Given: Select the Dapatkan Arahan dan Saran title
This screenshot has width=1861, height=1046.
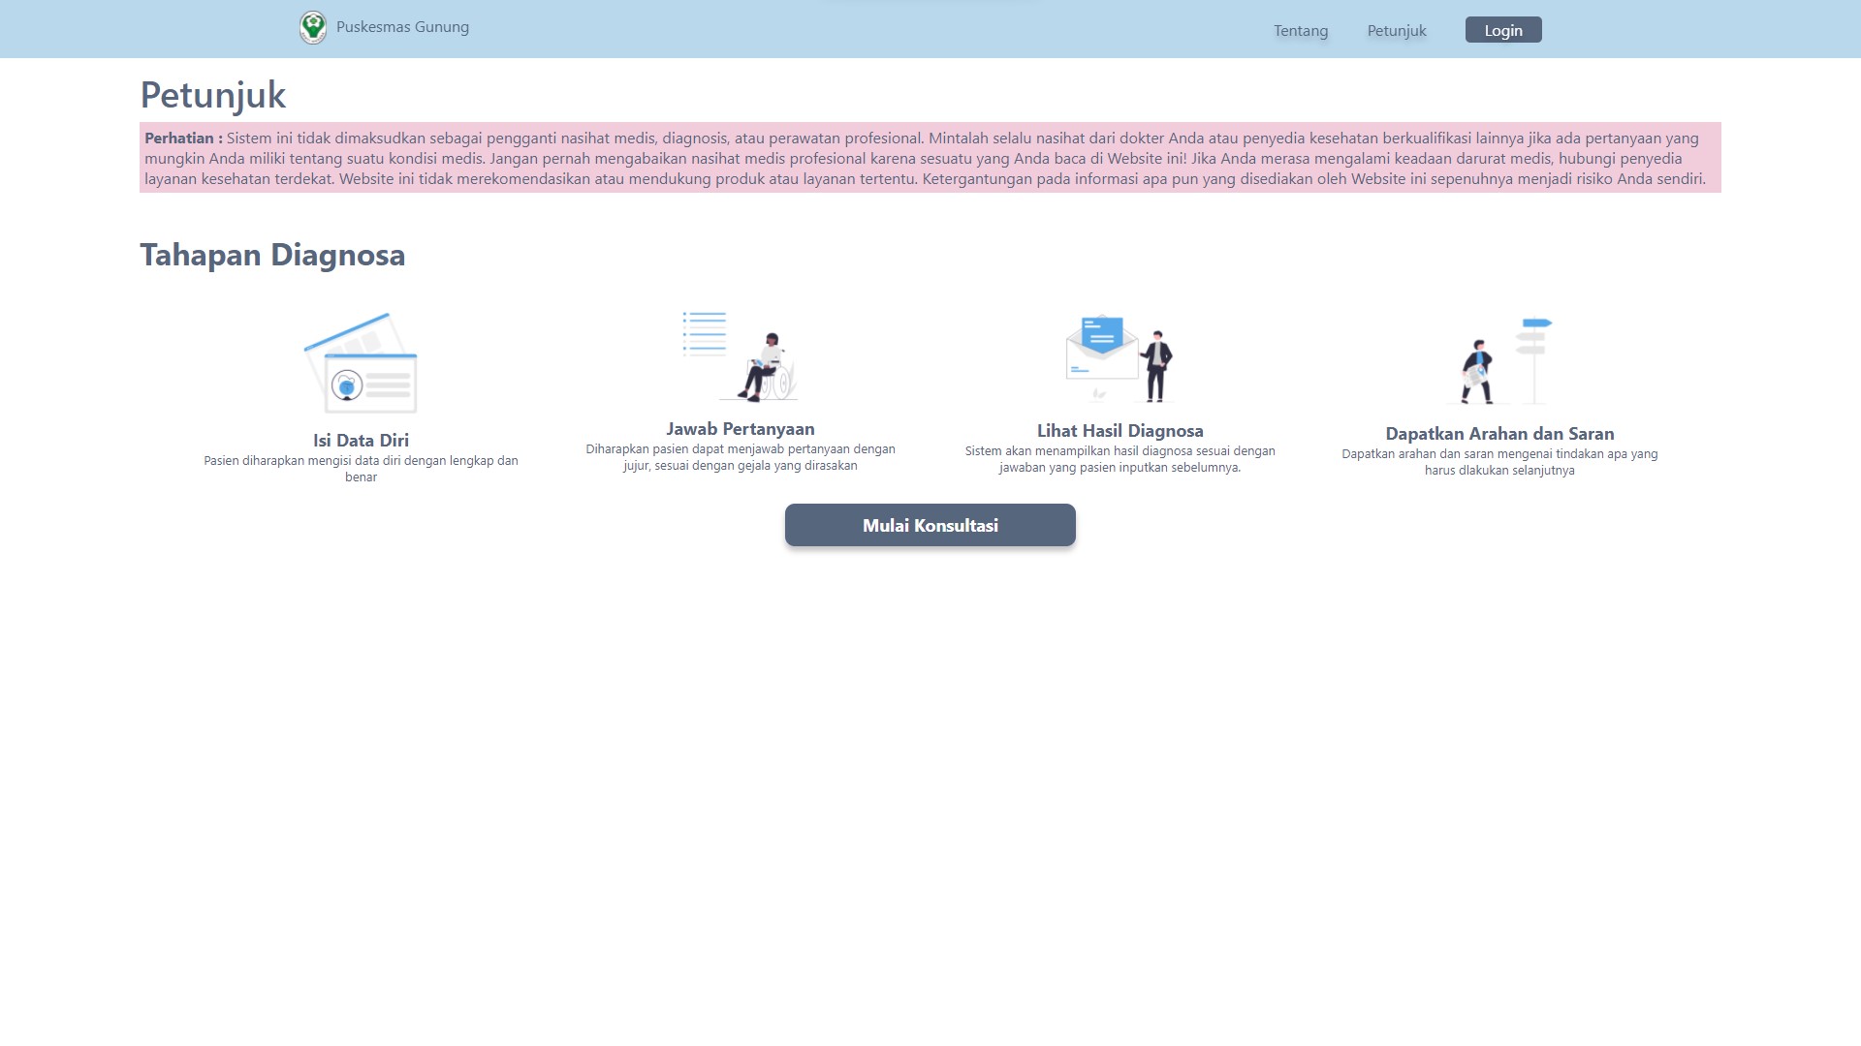Looking at the screenshot, I should (x=1499, y=434).
